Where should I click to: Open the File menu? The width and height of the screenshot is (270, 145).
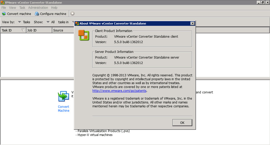pos(4,8)
